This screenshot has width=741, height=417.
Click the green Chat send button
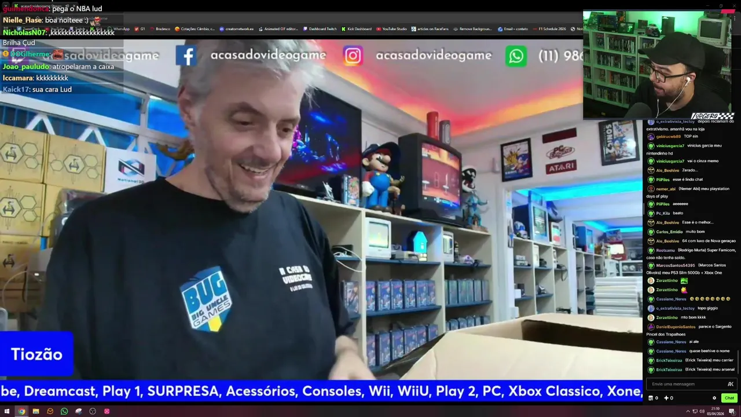click(729, 398)
